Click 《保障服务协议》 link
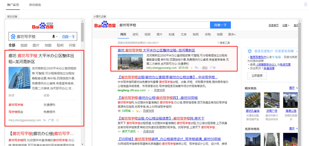This screenshot has width=309, height=146. (266, 64)
